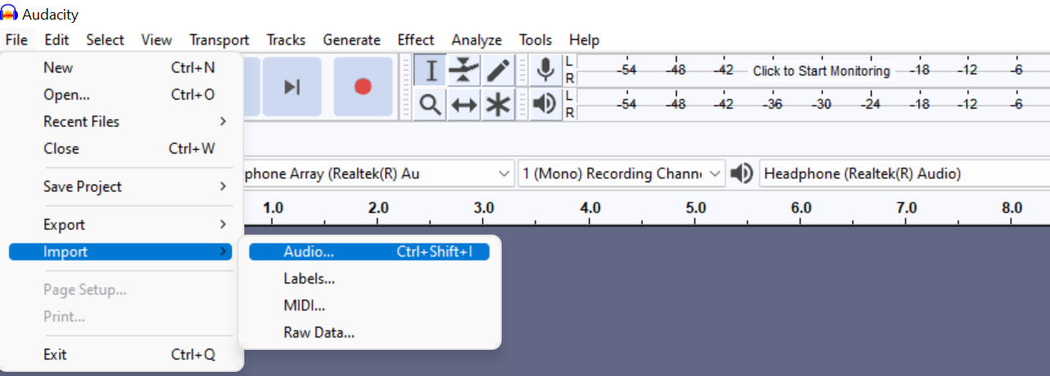1050x376 pixels.
Task: Click the timeline ruler at 8.0
Action: tap(1012, 208)
